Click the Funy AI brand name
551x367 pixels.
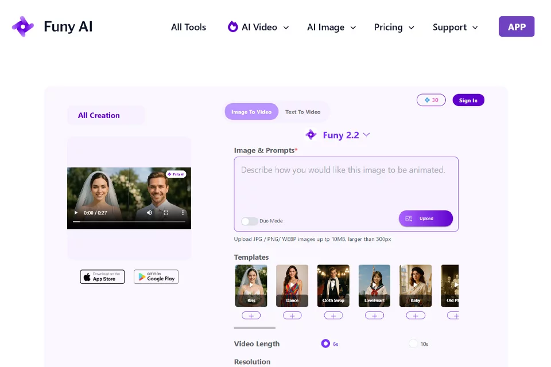pos(68,27)
